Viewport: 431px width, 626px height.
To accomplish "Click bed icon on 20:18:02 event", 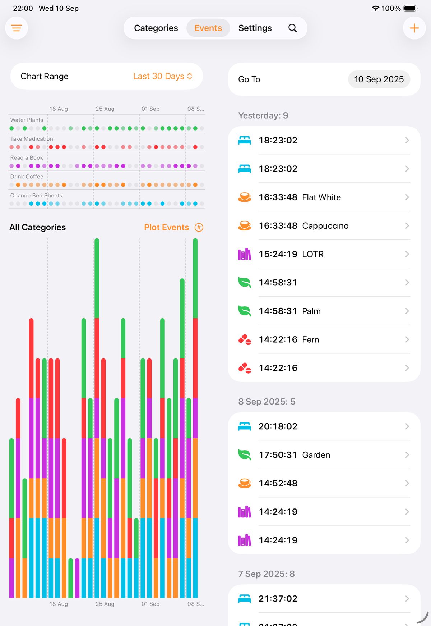I will (245, 426).
